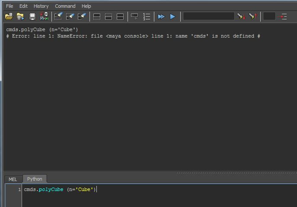Viewport: 297px width, 207px height.
Task: Click the Go to Line icon
Action: click(x=282, y=17)
